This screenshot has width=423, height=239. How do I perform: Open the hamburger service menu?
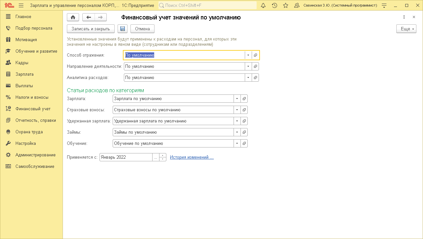coord(21,6)
